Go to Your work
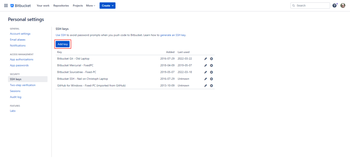Screen dimensions: 350x161 point(43,5)
